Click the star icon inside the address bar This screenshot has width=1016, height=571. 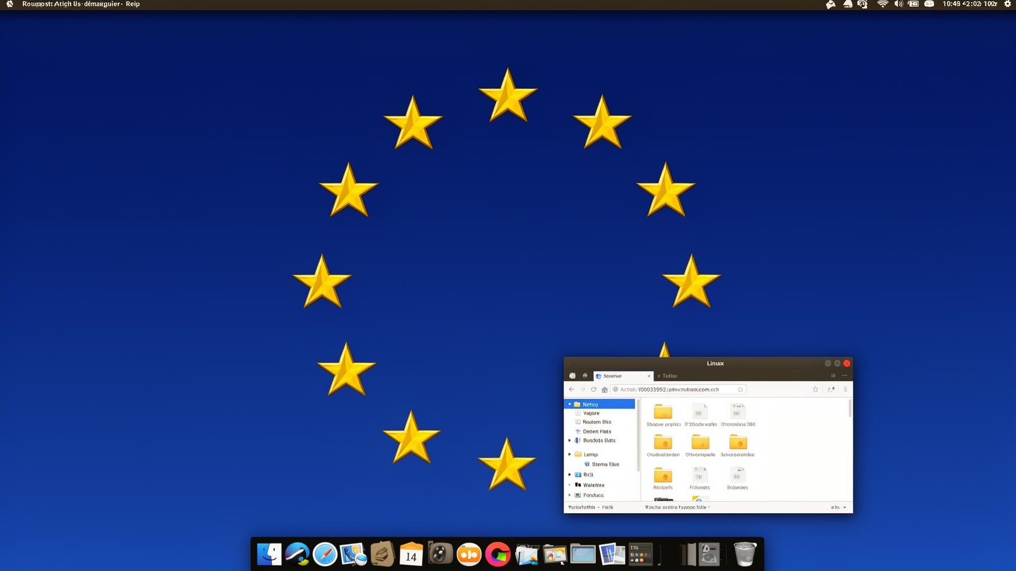click(740, 390)
